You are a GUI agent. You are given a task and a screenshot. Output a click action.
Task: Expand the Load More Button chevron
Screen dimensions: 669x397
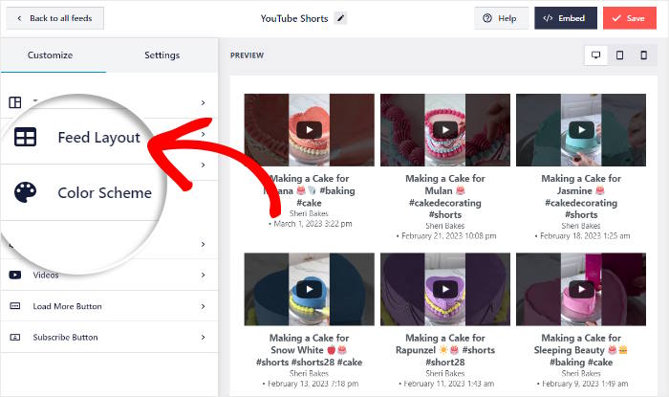click(203, 306)
